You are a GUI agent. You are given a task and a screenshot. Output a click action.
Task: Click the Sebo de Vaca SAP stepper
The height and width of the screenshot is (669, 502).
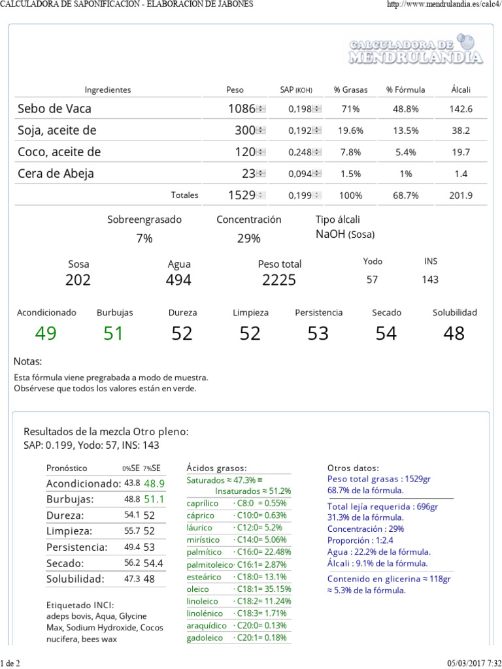pos(317,109)
